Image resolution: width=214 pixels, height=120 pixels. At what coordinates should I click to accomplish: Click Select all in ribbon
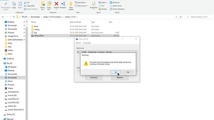(114, 3)
